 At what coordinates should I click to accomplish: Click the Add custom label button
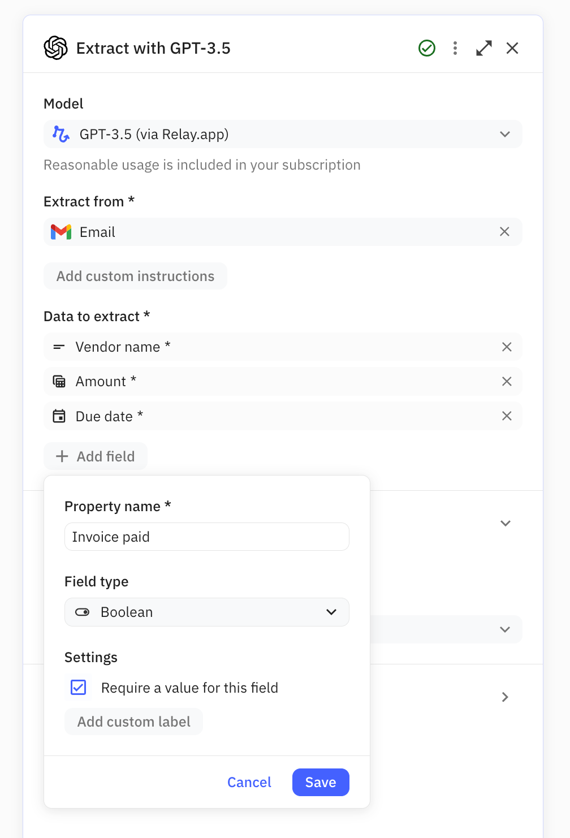[x=134, y=722]
